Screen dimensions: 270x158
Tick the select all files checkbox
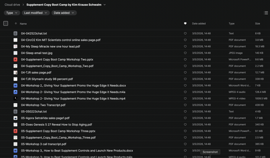click(6, 23)
